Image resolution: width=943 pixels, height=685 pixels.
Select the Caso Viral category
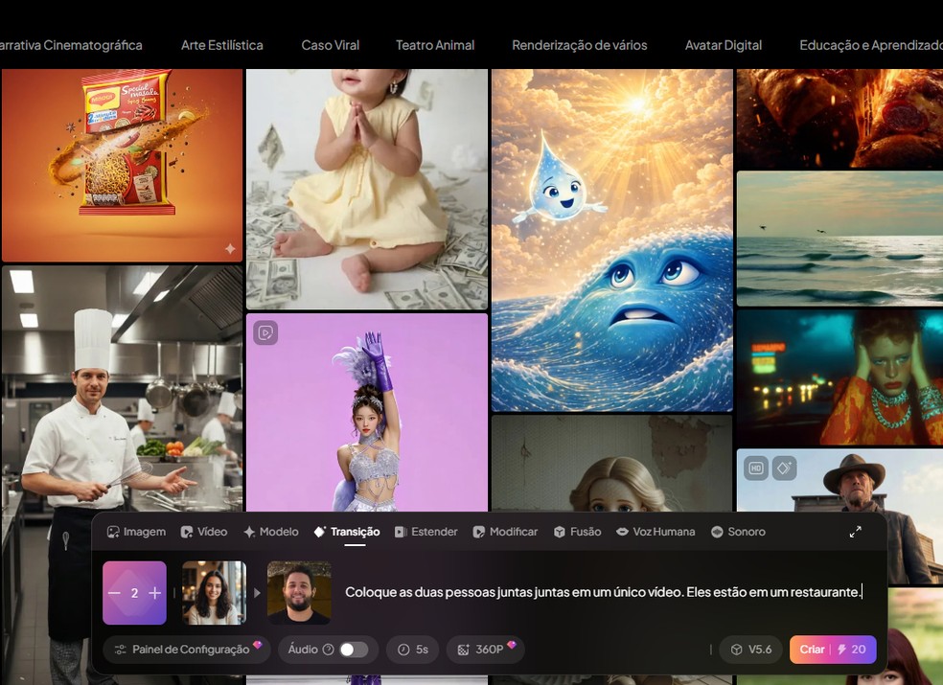[331, 45]
